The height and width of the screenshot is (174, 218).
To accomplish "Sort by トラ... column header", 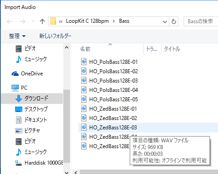I will [152, 49].
